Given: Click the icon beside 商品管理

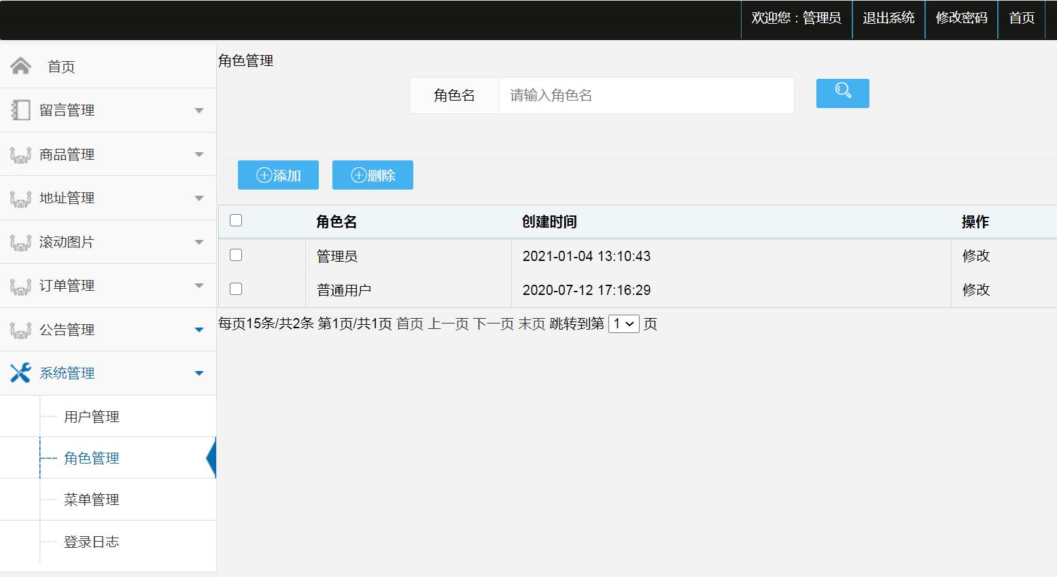Looking at the screenshot, I should (20, 155).
